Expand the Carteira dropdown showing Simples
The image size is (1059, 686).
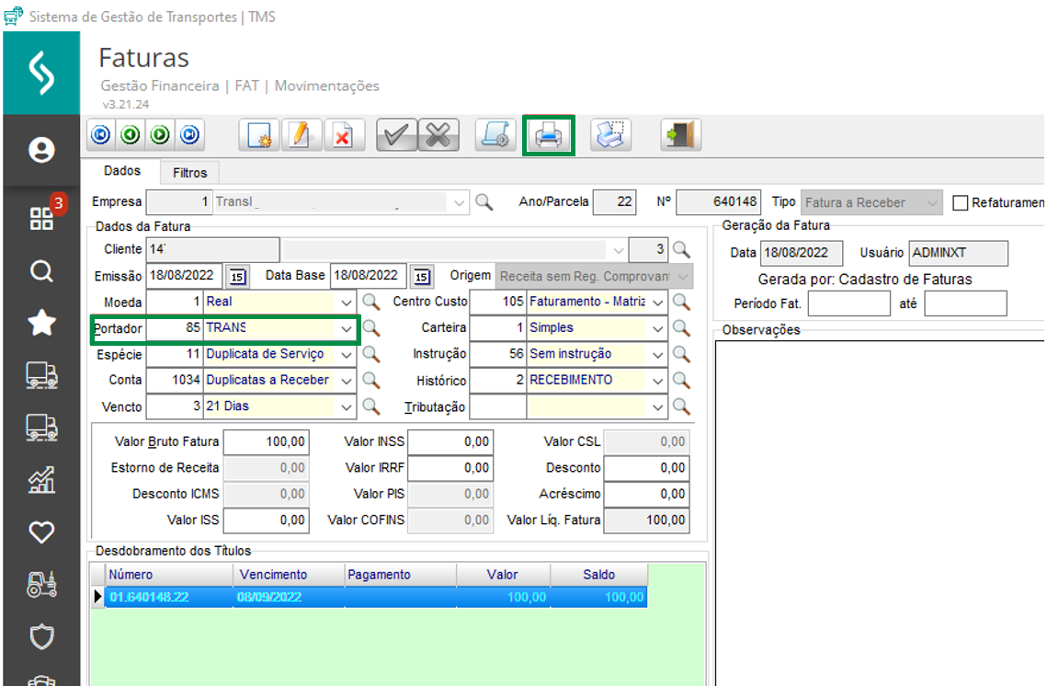click(x=658, y=328)
